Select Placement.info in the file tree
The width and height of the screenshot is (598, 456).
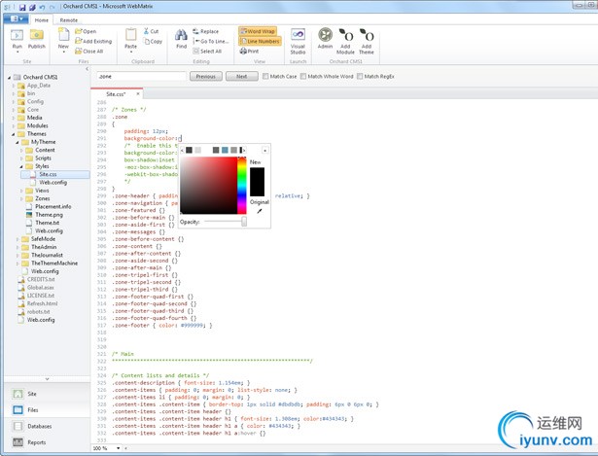(53, 207)
